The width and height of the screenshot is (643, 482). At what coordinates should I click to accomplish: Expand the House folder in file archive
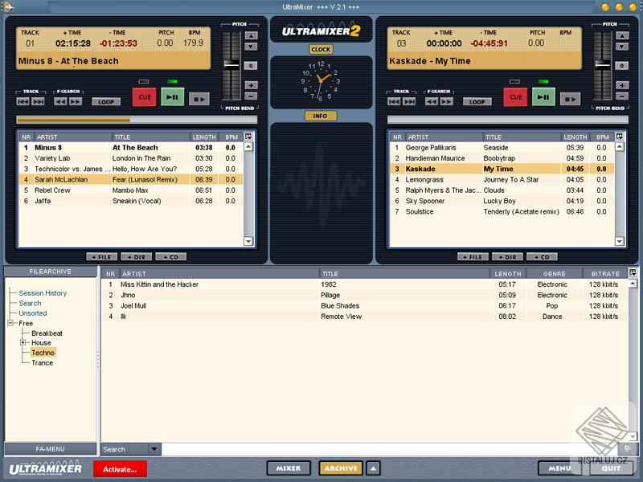click(x=23, y=342)
